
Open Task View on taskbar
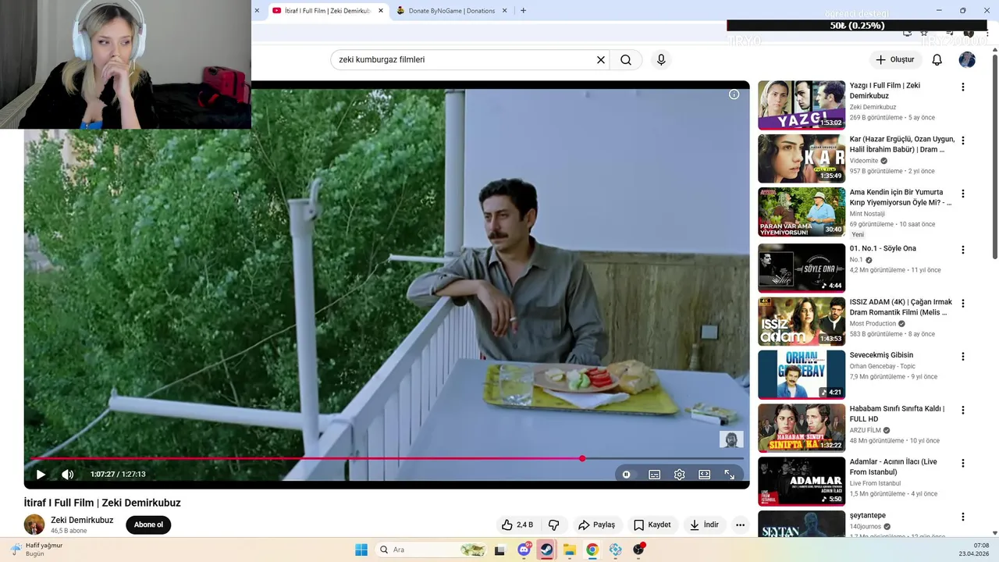click(x=499, y=550)
